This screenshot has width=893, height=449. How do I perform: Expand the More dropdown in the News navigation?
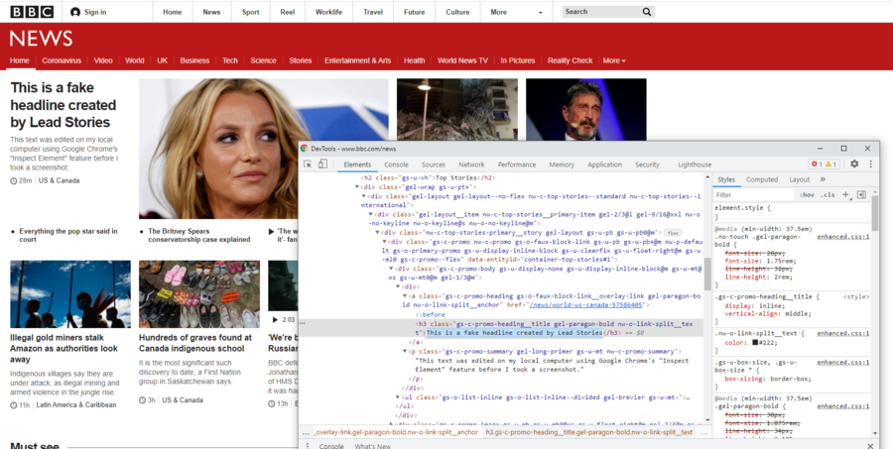(x=614, y=60)
